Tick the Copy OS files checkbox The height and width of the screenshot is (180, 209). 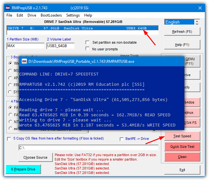pyautogui.click(x=9, y=139)
